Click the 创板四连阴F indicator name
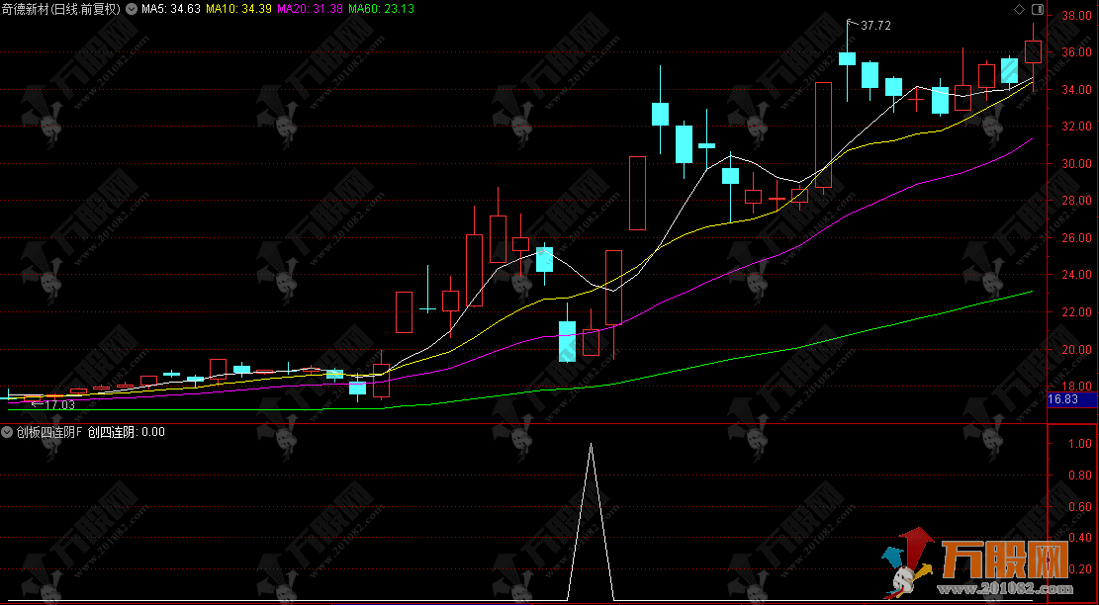The width and height of the screenshot is (1099, 605). tap(49, 432)
